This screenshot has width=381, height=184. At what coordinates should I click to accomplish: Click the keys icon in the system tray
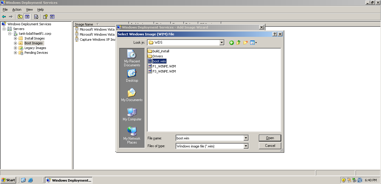click(x=349, y=180)
